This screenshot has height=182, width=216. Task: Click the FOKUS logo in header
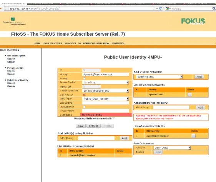coord(193,22)
